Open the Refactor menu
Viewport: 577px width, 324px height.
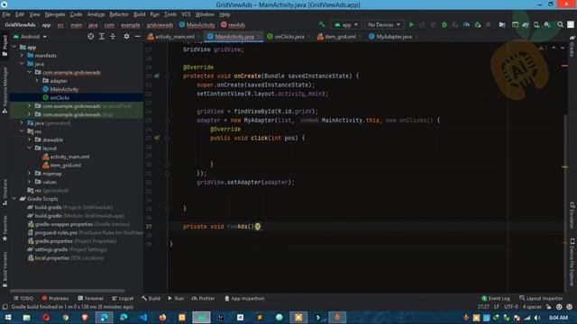[119, 14]
